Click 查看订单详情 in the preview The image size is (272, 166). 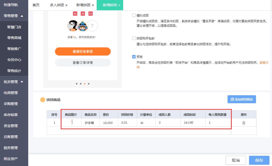point(83,62)
